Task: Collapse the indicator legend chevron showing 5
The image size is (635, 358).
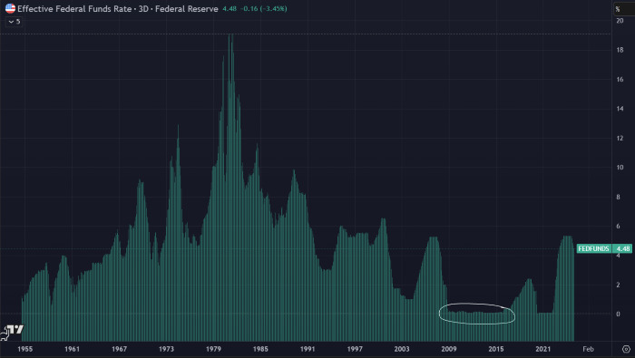Action: click(14, 22)
